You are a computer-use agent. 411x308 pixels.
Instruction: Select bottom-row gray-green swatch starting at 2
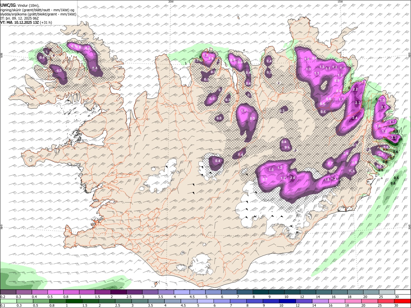tap(107, 301)
